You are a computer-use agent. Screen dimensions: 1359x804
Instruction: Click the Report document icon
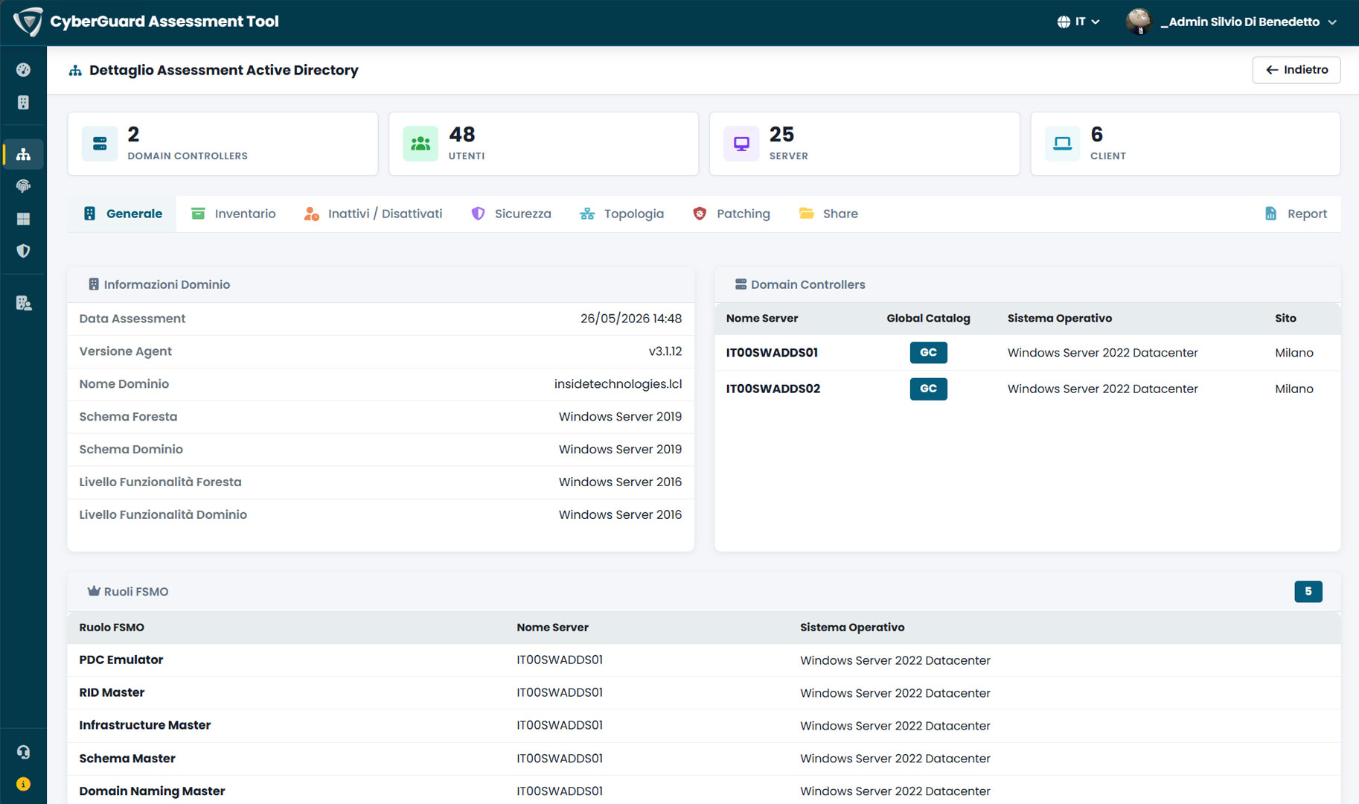click(1270, 214)
